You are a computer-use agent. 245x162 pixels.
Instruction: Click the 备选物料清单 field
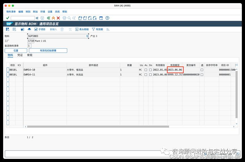[29, 46]
